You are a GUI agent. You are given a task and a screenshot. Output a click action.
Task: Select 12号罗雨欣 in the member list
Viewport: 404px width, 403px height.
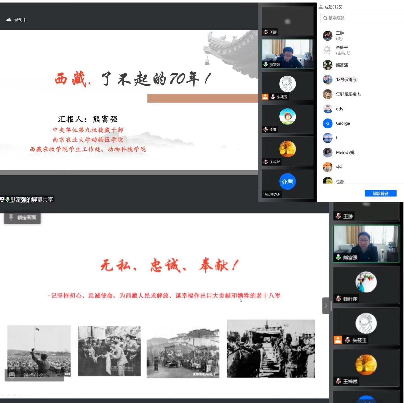(346, 80)
